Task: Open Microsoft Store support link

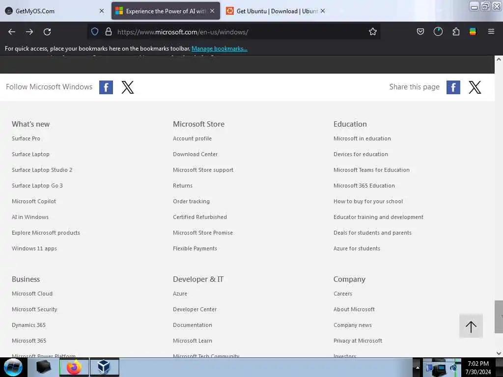Action: 203,170
